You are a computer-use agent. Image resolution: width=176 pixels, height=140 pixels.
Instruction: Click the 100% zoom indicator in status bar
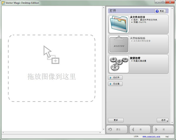(136, 136)
